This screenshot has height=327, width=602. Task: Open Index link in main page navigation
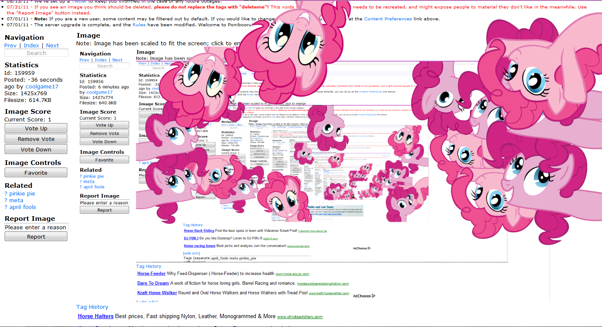coord(31,45)
